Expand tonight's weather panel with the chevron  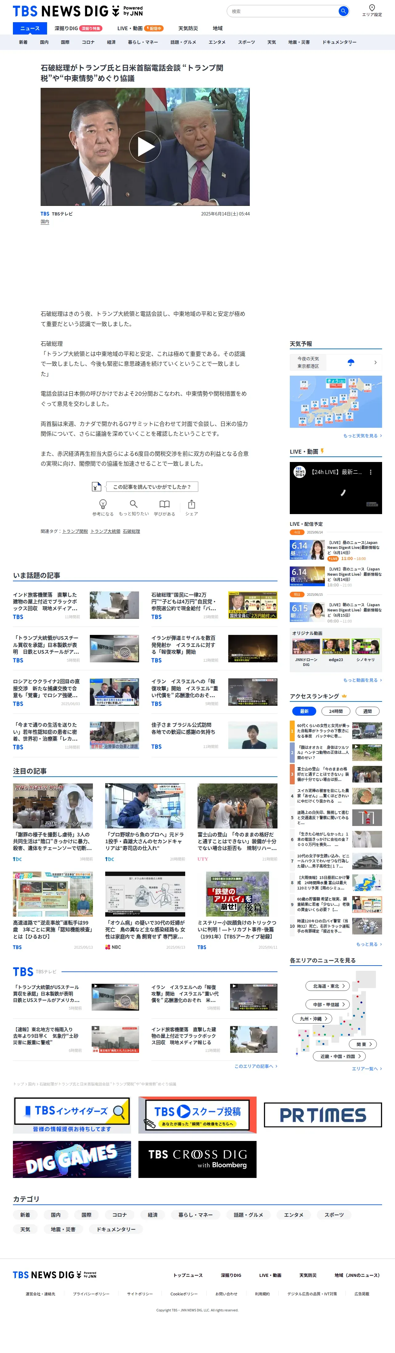pyautogui.click(x=375, y=362)
